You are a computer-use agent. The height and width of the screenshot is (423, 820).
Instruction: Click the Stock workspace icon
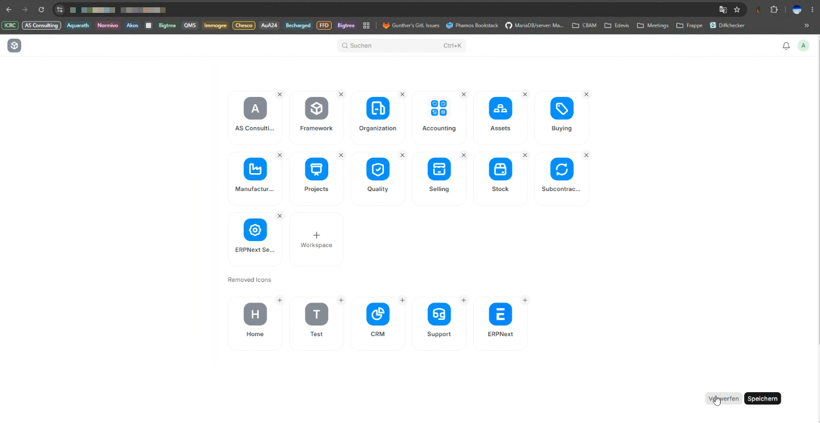500,169
